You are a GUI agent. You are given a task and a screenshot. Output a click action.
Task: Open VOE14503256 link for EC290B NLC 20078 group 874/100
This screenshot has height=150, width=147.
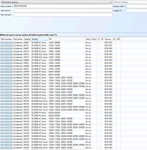click(x=6, y=145)
